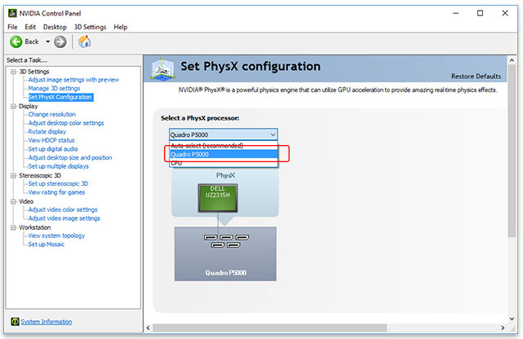Screen dimensions: 523x339
Task: Open the 3D Settings menu
Action: click(90, 27)
